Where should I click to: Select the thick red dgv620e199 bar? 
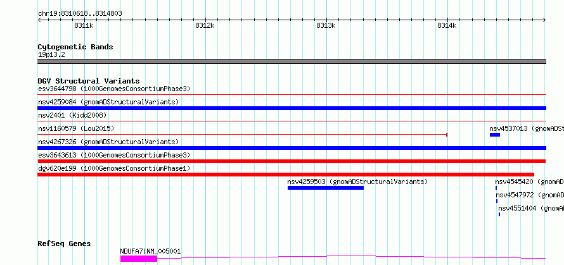(x=286, y=175)
